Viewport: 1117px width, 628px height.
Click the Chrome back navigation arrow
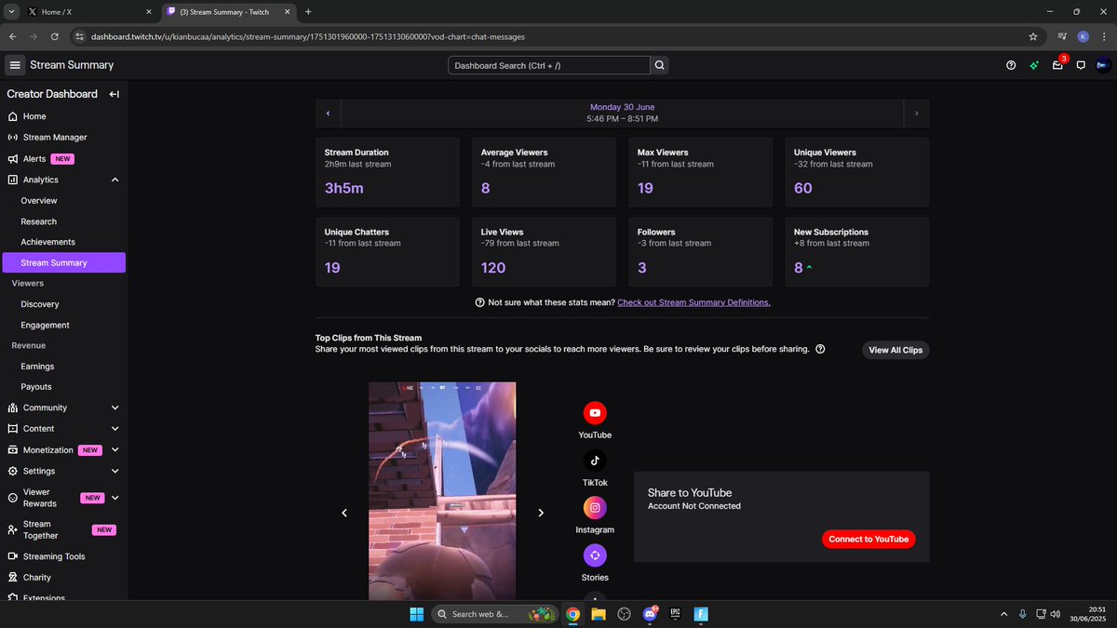click(12, 36)
